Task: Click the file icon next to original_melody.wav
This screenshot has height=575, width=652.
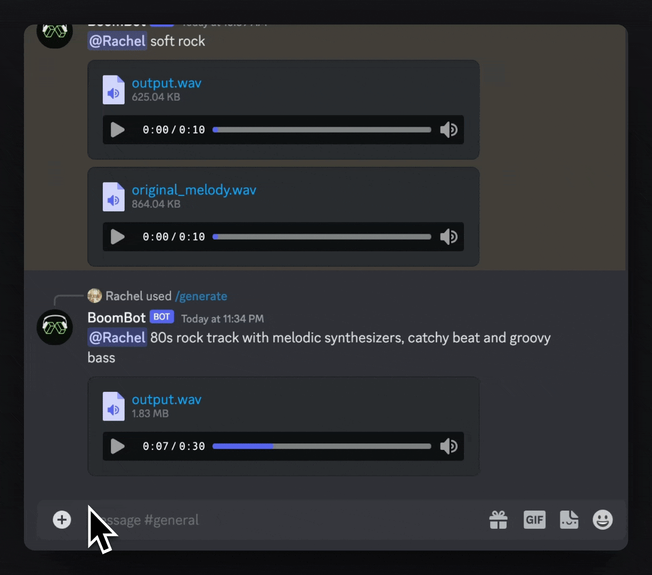Action: click(113, 197)
